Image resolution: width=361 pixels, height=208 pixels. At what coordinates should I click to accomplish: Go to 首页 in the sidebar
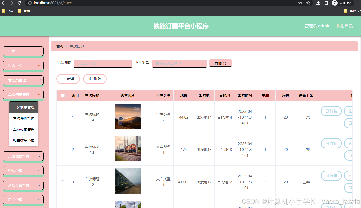tap(23, 51)
